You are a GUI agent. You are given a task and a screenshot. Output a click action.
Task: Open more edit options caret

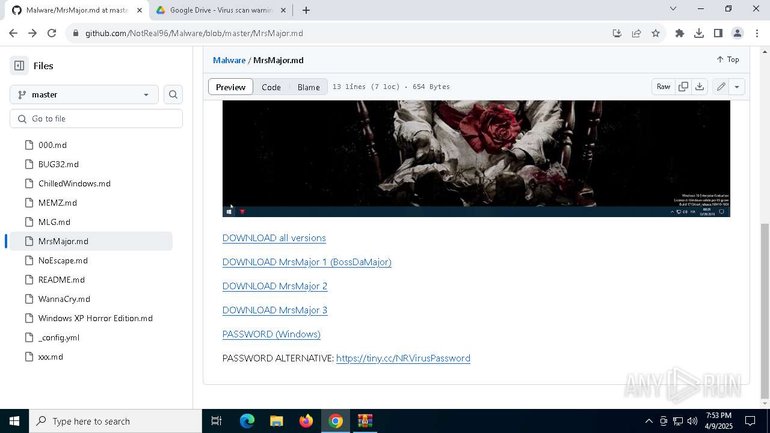pyautogui.click(x=737, y=87)
